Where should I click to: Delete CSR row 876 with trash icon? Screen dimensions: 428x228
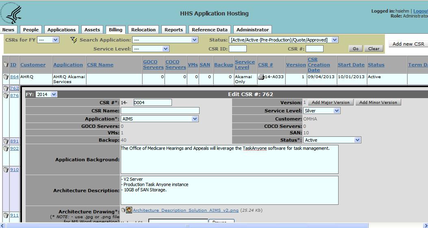click(6, 96)
